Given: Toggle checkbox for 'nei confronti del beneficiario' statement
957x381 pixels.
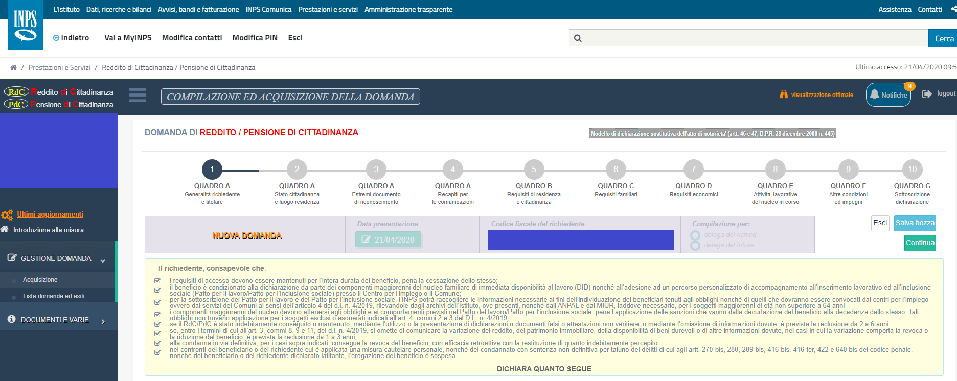Looking at the screenshot, I should [x=157, y=352].
